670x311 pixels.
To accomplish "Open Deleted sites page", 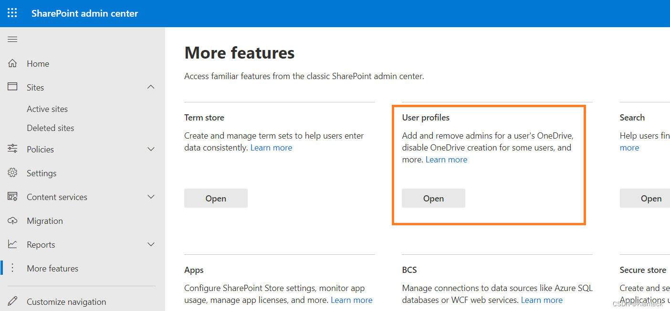I will [51, 128].
